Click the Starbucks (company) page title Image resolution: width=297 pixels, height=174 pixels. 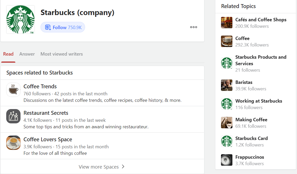click(x=78, y=12)
